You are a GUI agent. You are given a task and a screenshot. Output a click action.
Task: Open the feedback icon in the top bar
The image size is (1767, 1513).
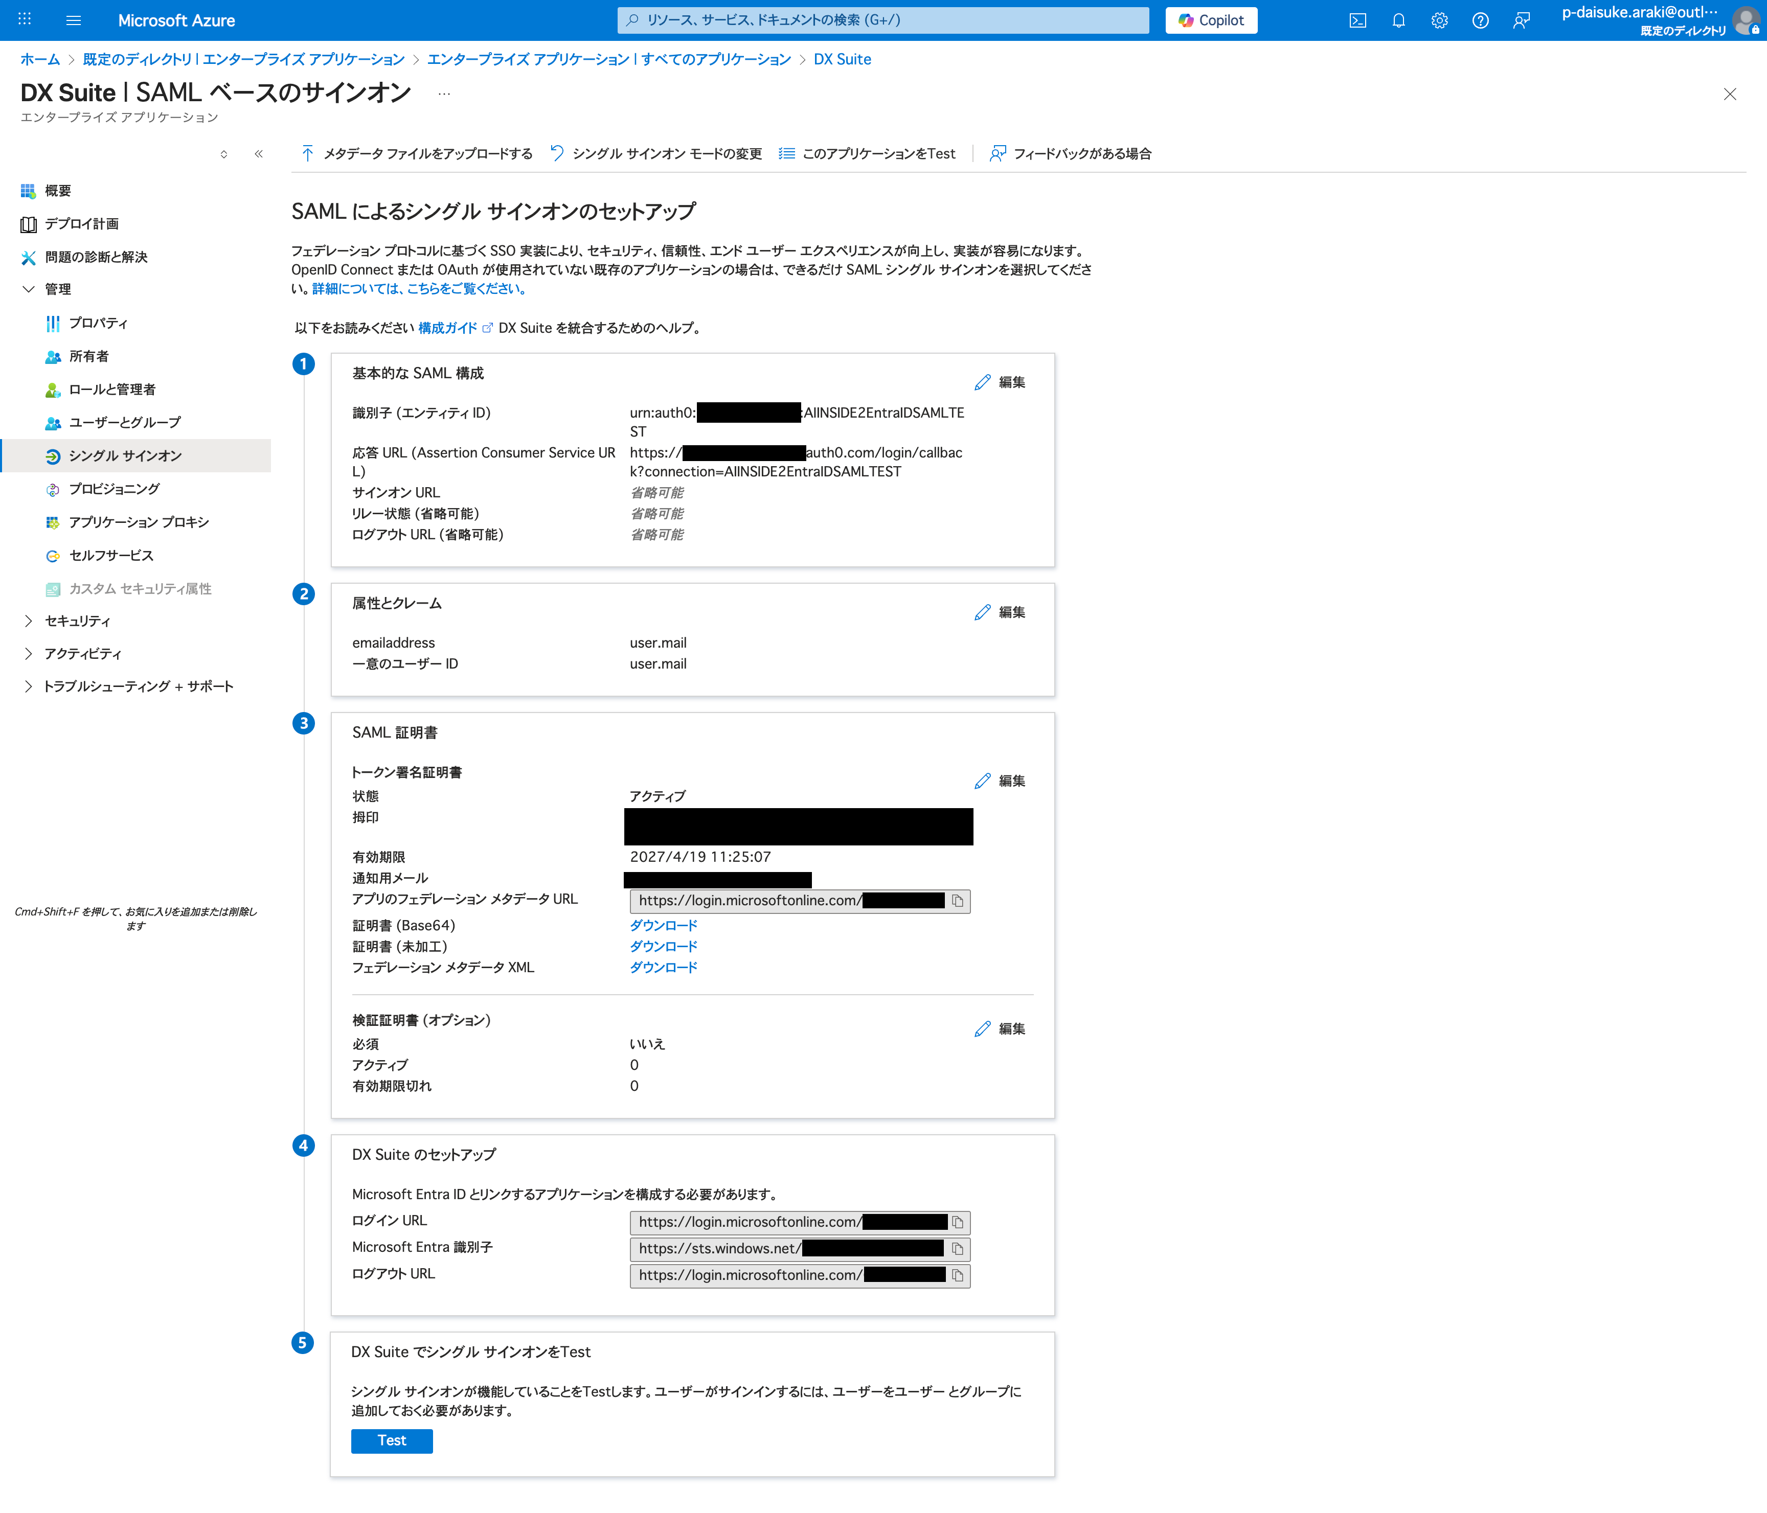pos(1522,19)
